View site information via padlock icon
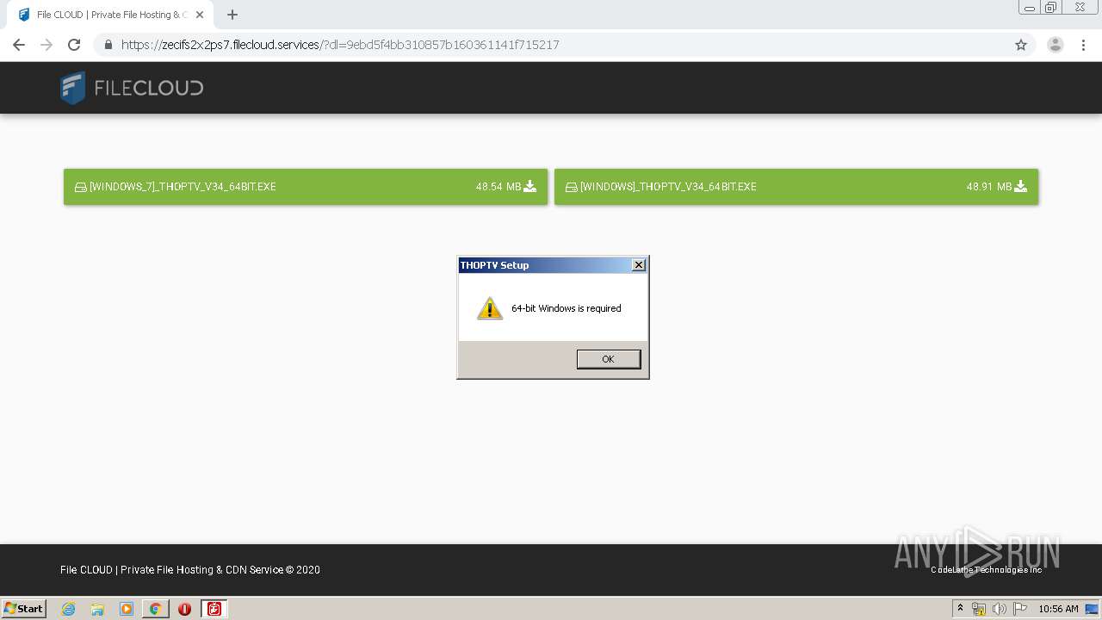 pyautogui.click(x=108, y=45)
